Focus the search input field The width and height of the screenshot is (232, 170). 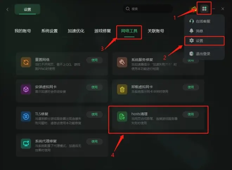pyautogui.click(x=148, y=9)
